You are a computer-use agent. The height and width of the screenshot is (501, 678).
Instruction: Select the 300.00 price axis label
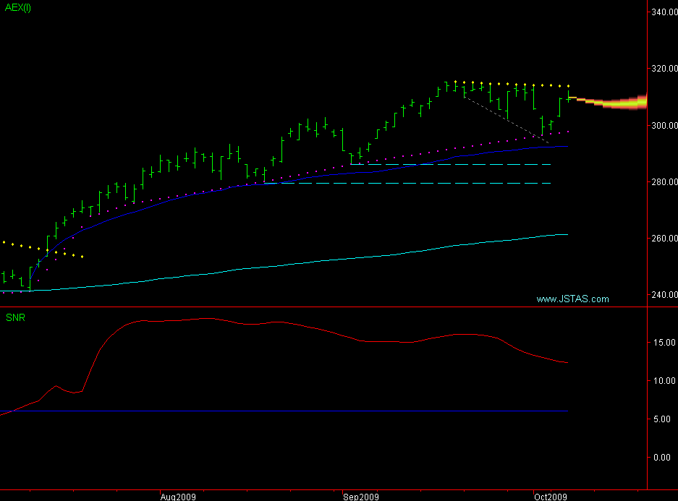coord(663,126)
